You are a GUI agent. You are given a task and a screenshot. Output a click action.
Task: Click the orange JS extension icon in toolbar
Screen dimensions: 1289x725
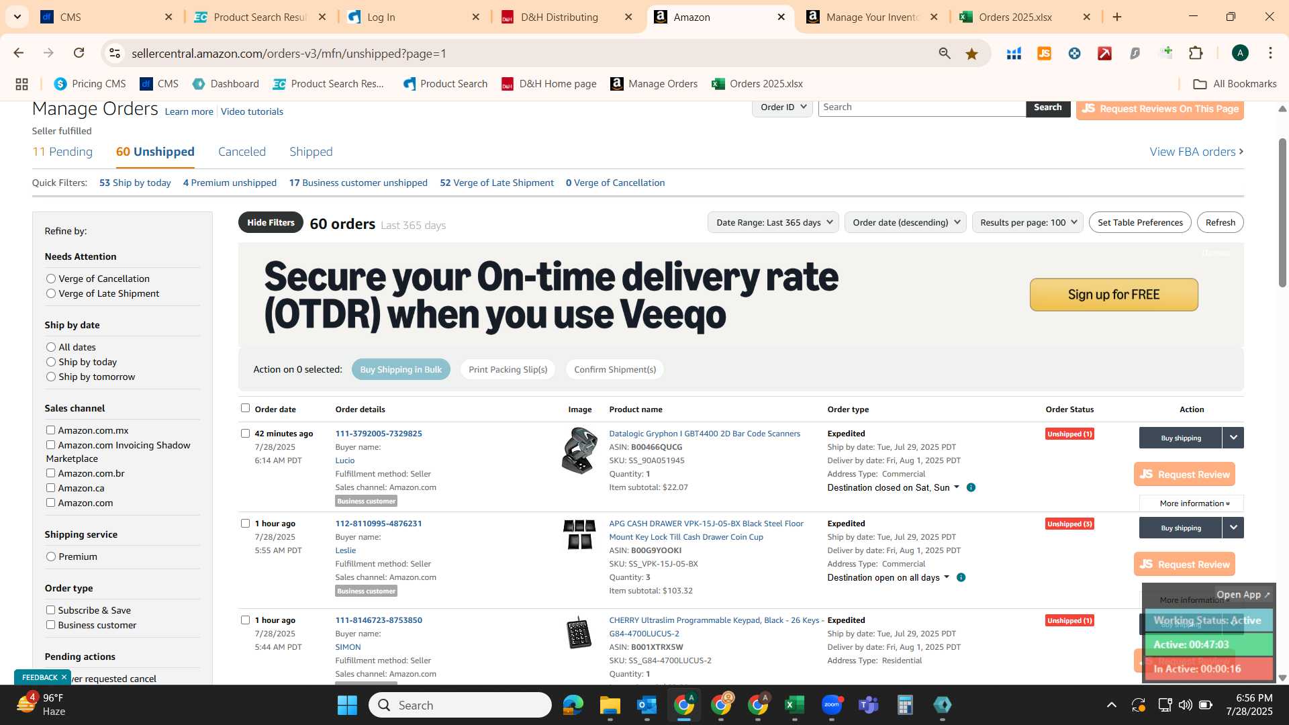coord(1044,54)
